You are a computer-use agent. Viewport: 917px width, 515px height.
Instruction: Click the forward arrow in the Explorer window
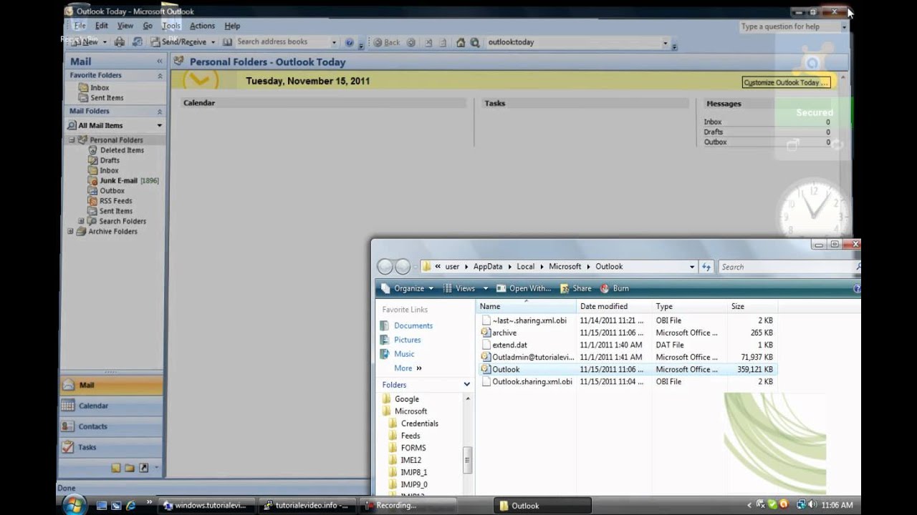[403, 267]
